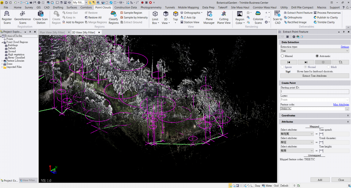Collapse the Attributes section
The height and width of the screenshot is (188, 351).
point(348,122)
